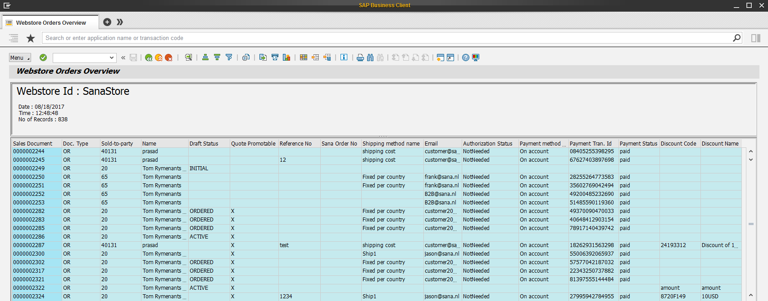Click the plus new tab button
Screen dimensions: 768x301
pos(107,22)
